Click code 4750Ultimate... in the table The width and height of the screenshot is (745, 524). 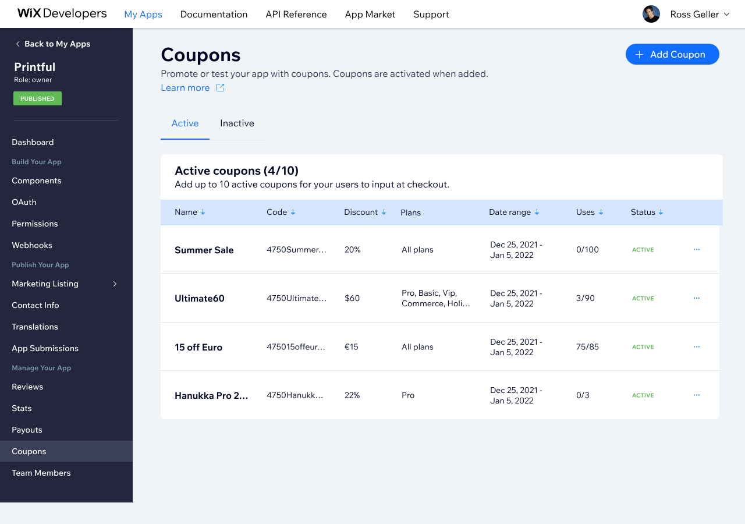[x=297, y=298]
